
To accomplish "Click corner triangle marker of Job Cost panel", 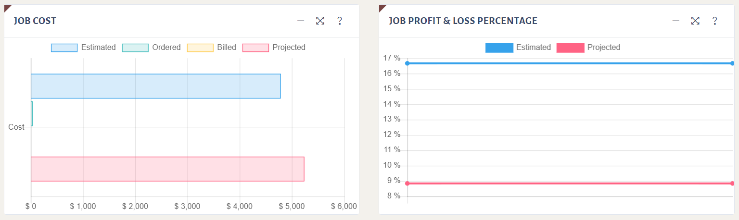I will coord(7,7).
